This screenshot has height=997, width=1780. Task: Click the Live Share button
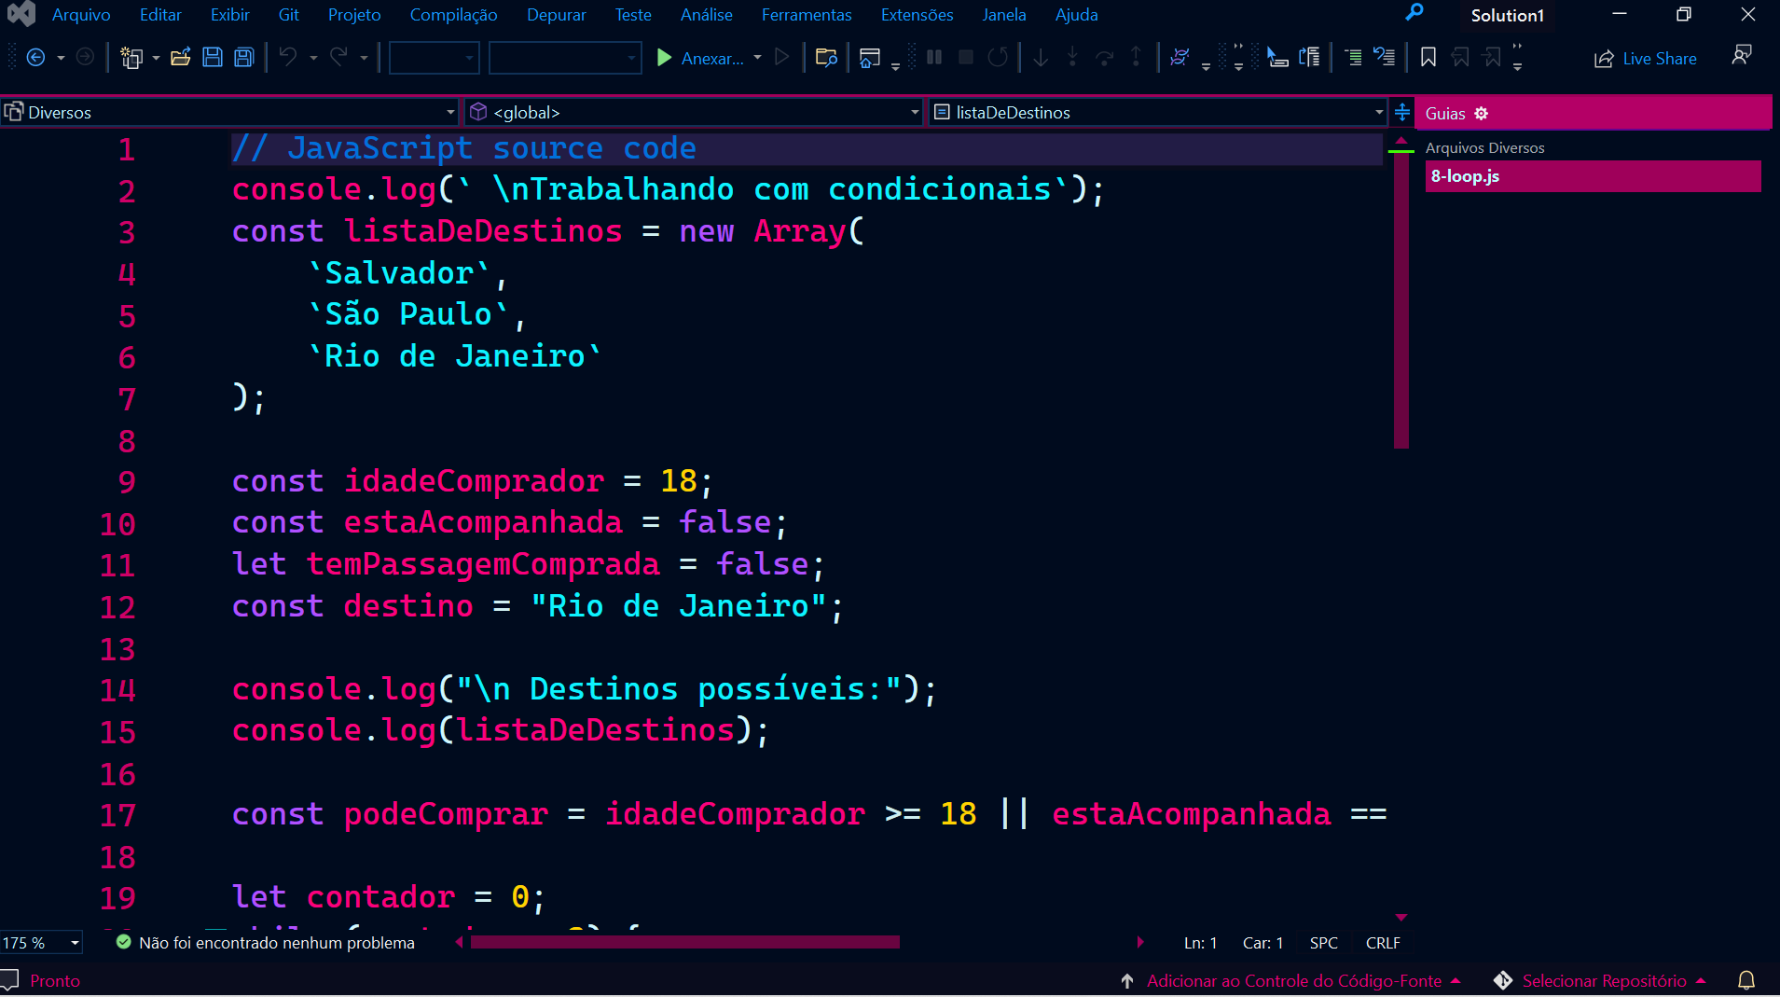(1646, 59)
